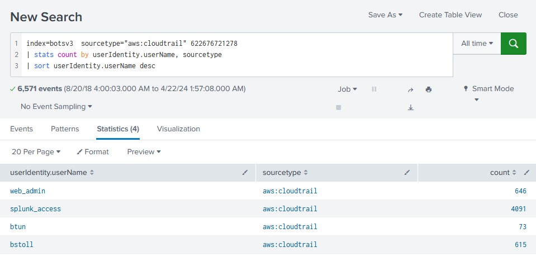Click Create Table View
Image resolution: width=536 pixels, height=280 pixels.
coord(450,15)
